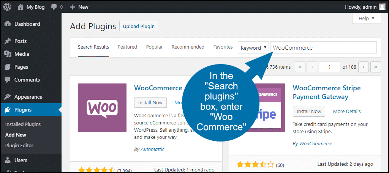Open the Plugin Editor submenu

(19, 146)
